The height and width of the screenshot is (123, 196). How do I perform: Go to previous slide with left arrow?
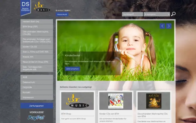[162, 26]
